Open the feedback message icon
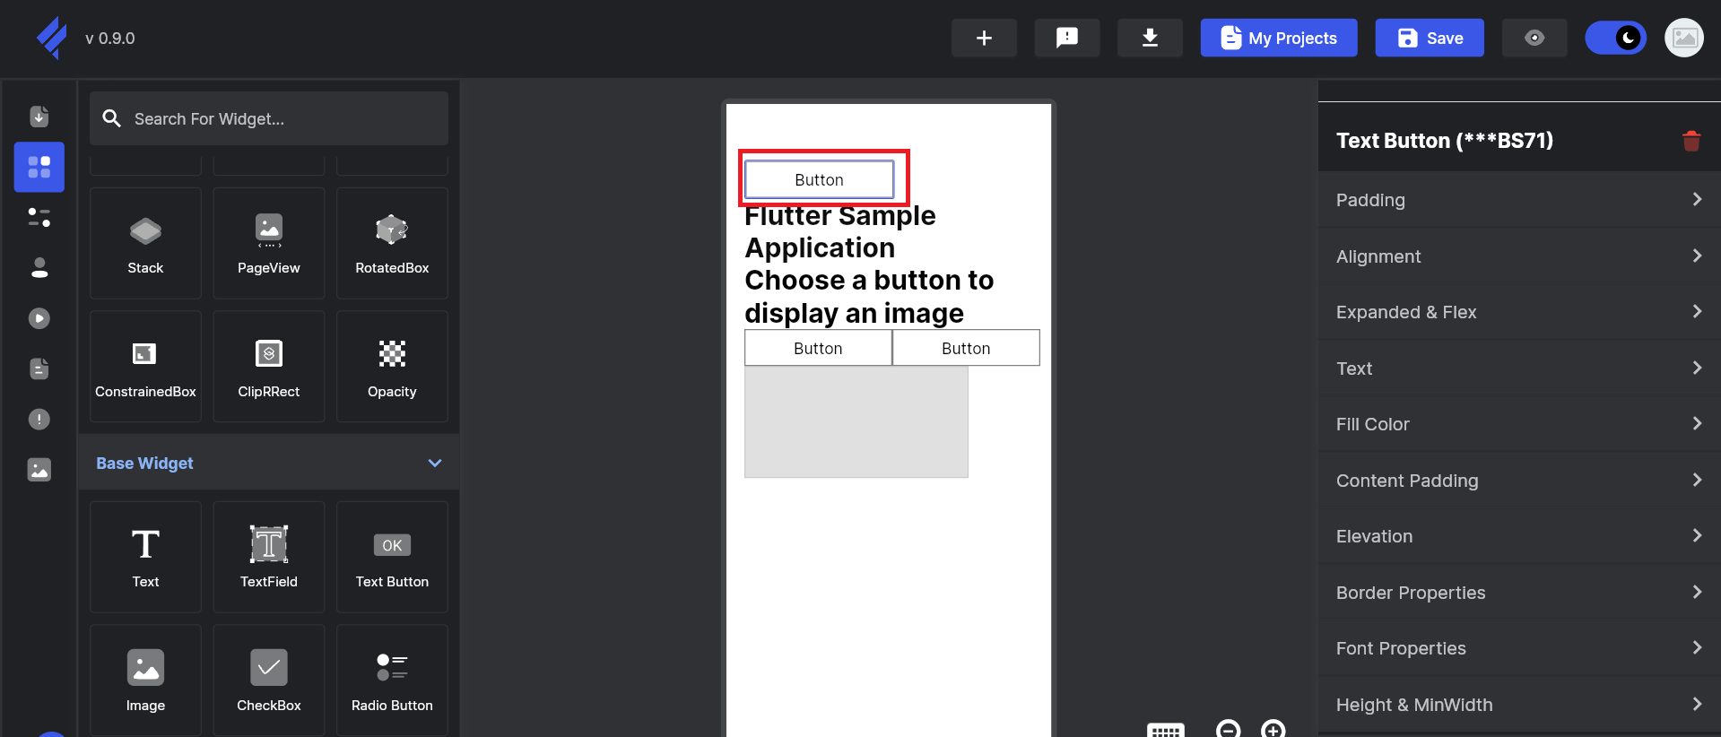 pyautogui.click(x=1066, y=38)
